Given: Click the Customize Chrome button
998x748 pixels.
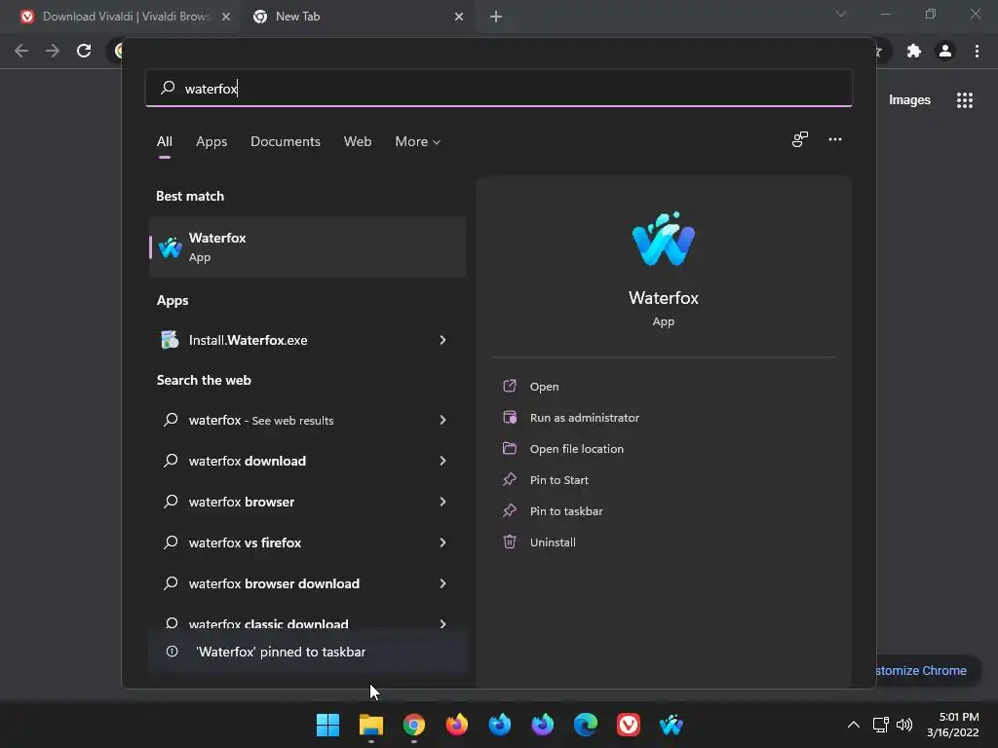Looking at the screenshot, I should pos(927,670).
